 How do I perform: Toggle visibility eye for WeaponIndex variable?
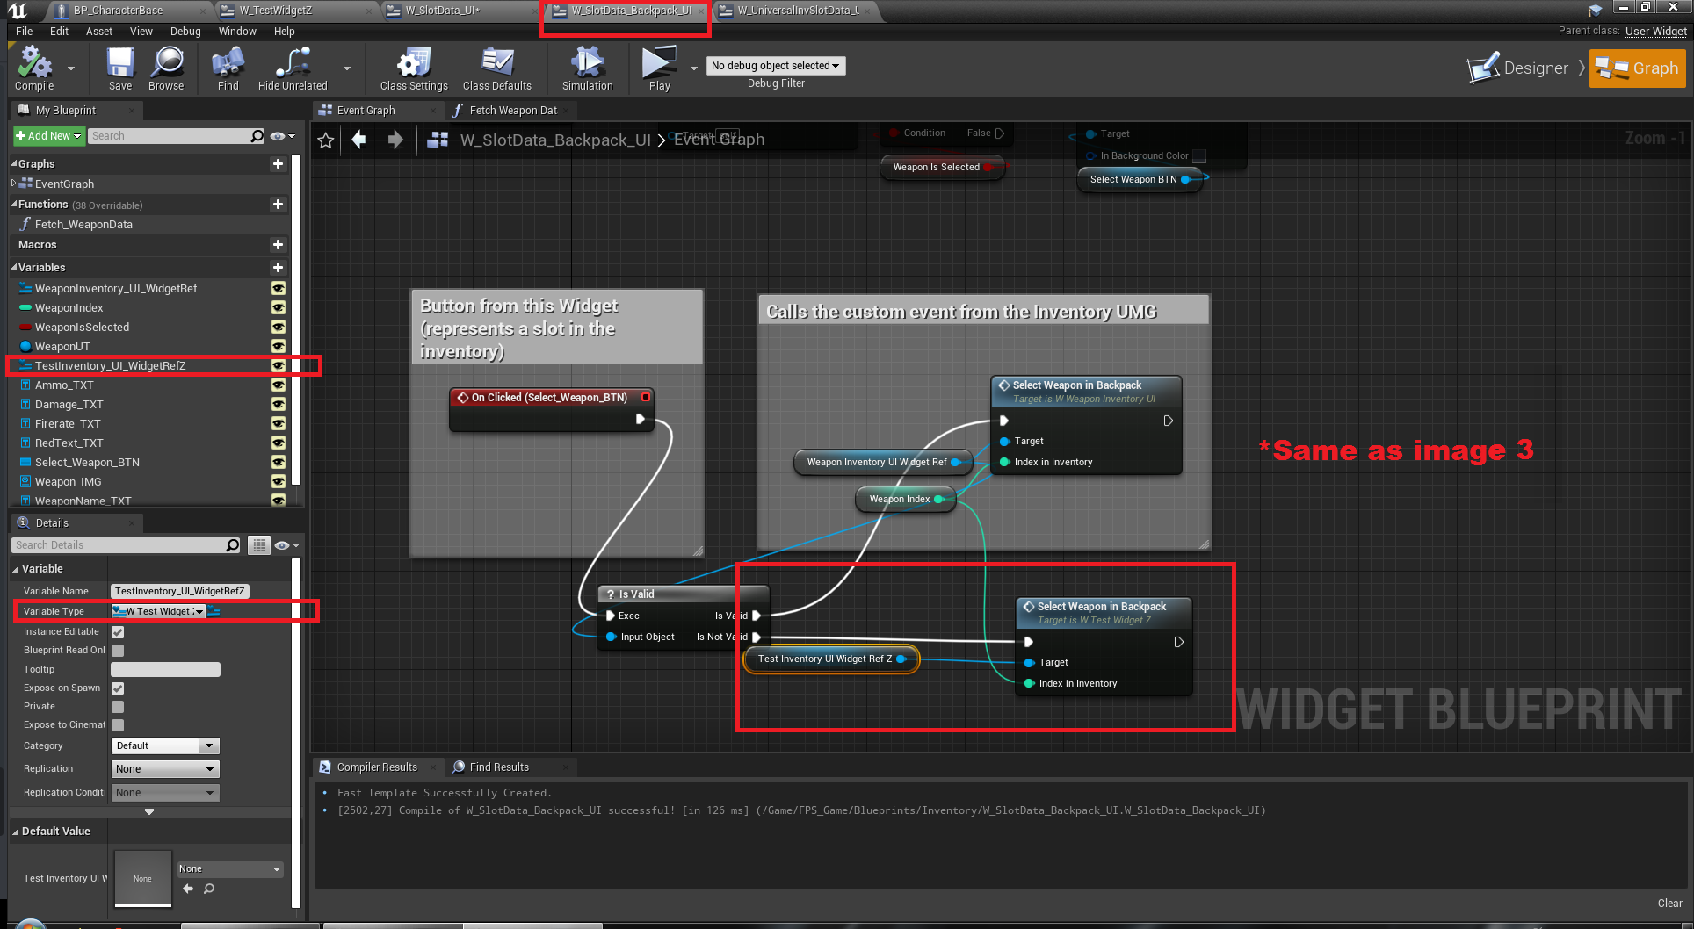pyautogui.click(x=279, y=308)
